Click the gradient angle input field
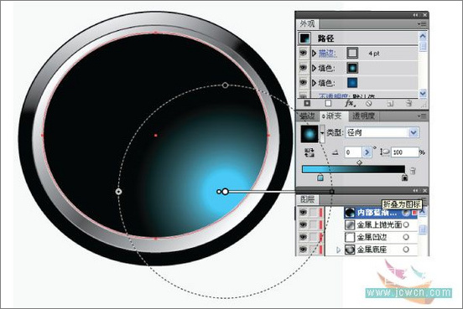 353,152
